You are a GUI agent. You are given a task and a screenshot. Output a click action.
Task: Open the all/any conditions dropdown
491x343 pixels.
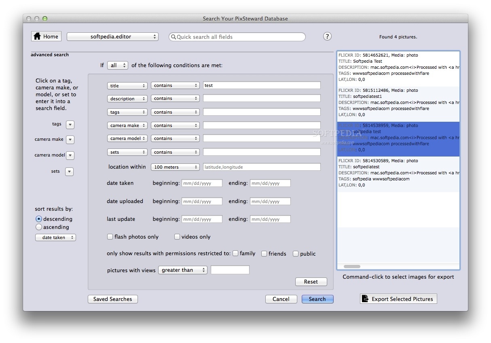point(118,65)
